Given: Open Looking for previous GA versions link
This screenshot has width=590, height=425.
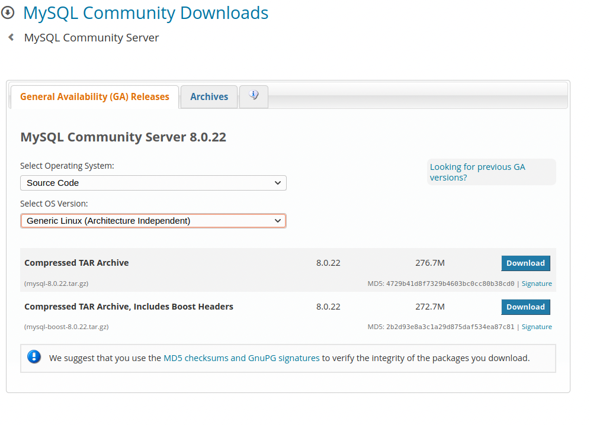Looking at the screenshot, I should pos(477,172).
